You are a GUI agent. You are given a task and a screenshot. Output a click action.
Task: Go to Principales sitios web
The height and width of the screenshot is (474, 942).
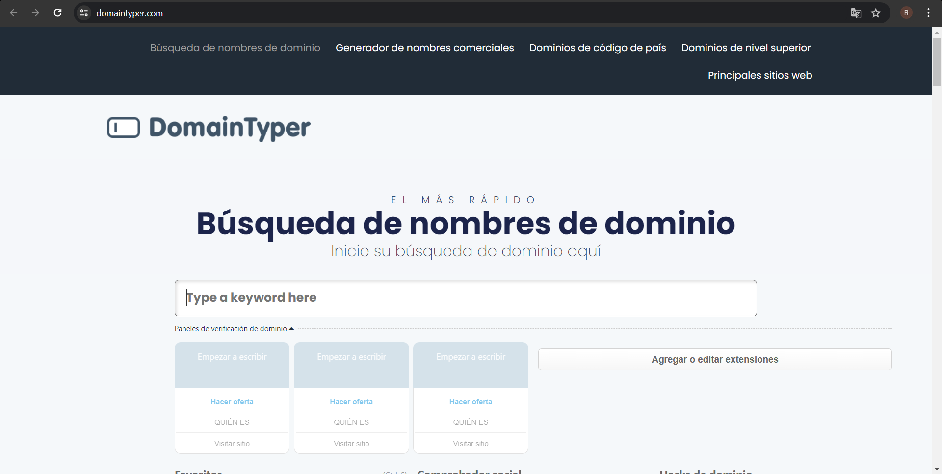pos(760,75)
